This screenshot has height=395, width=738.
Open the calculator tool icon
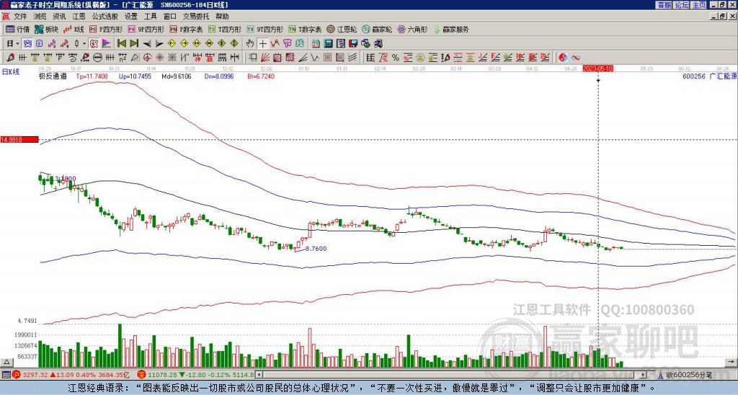[328, 43]
